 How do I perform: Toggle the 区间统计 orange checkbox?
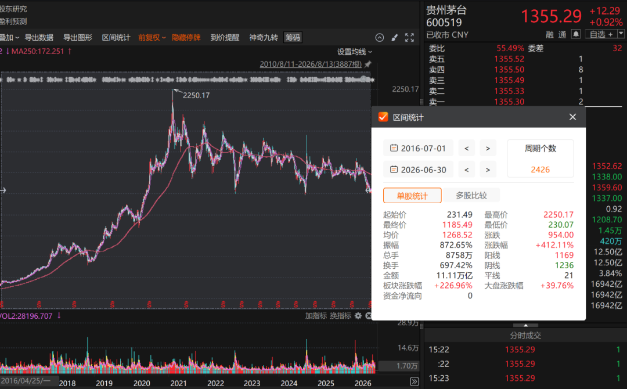tap(383, 117)
